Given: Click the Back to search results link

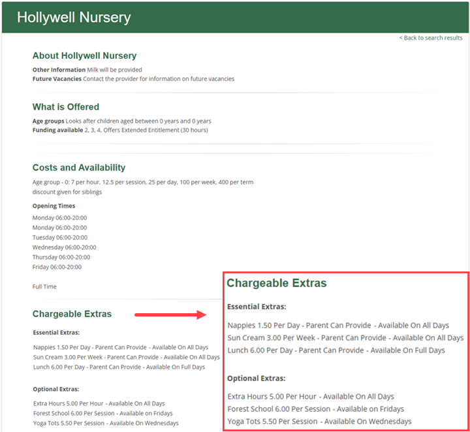Looking at the screenshot, I should [431, 38].
